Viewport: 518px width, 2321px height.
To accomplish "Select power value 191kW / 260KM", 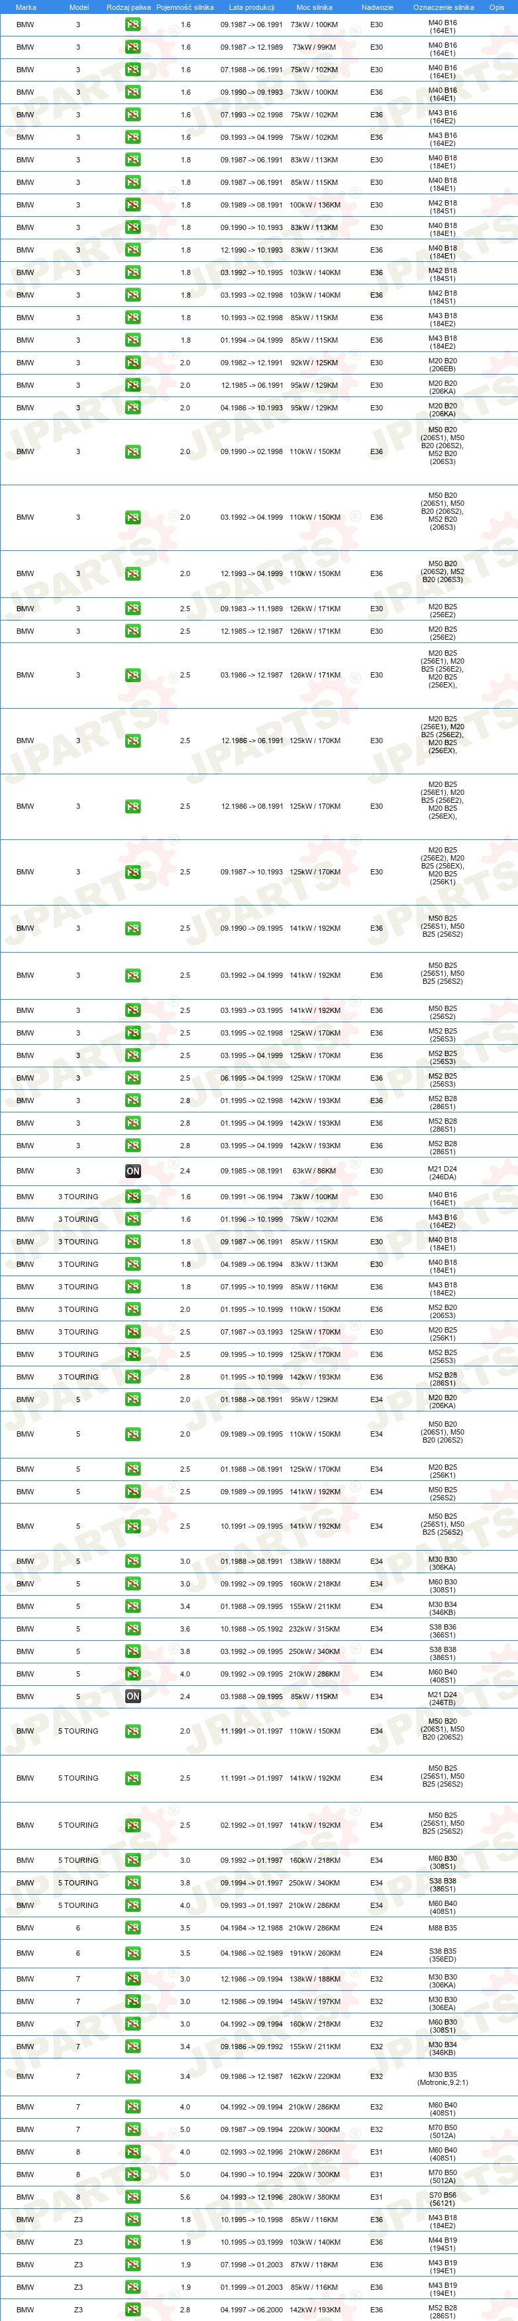I will click(x=315, y=1952).
